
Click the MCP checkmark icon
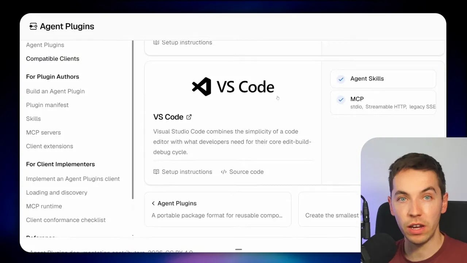tap(341, 99)
